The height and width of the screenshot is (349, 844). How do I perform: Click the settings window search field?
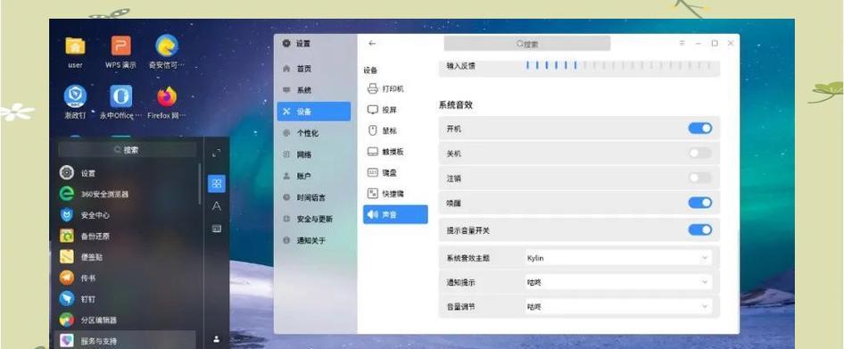coord(527,44)
